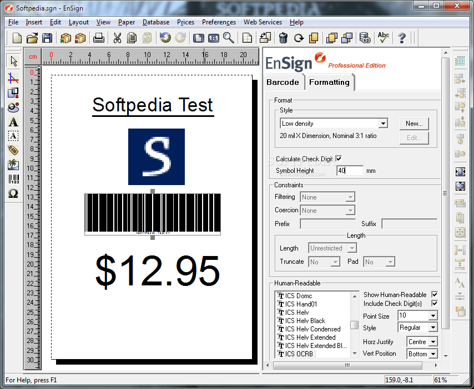The width and height of the screenshot is (474, 389).
Task: Click the rotate arrow toolbar icon
Action: point(299,38)
